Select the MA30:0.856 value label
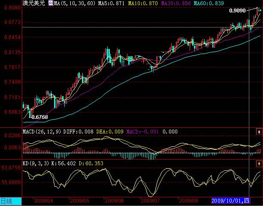The image size is (263, 206). click(x=176, y=3)
